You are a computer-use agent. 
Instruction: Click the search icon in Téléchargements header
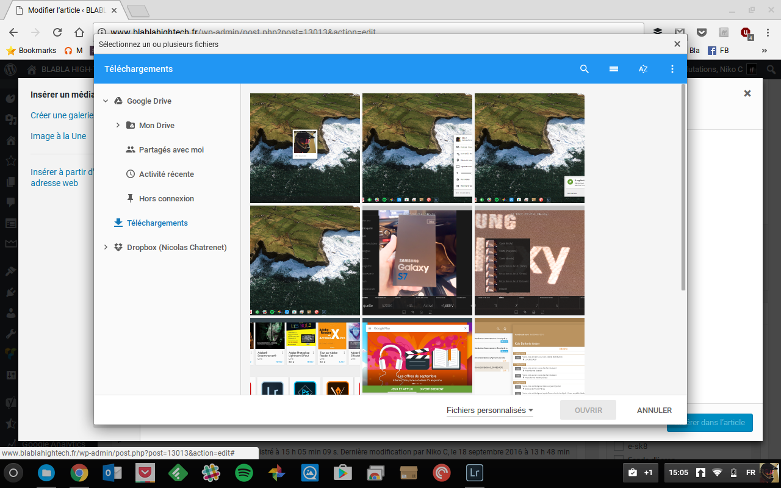pyautogui.click(x=585, y=69)
